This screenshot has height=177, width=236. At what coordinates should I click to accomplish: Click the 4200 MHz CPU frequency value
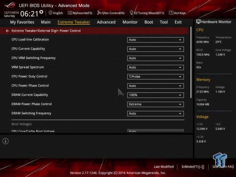[203, 42]
